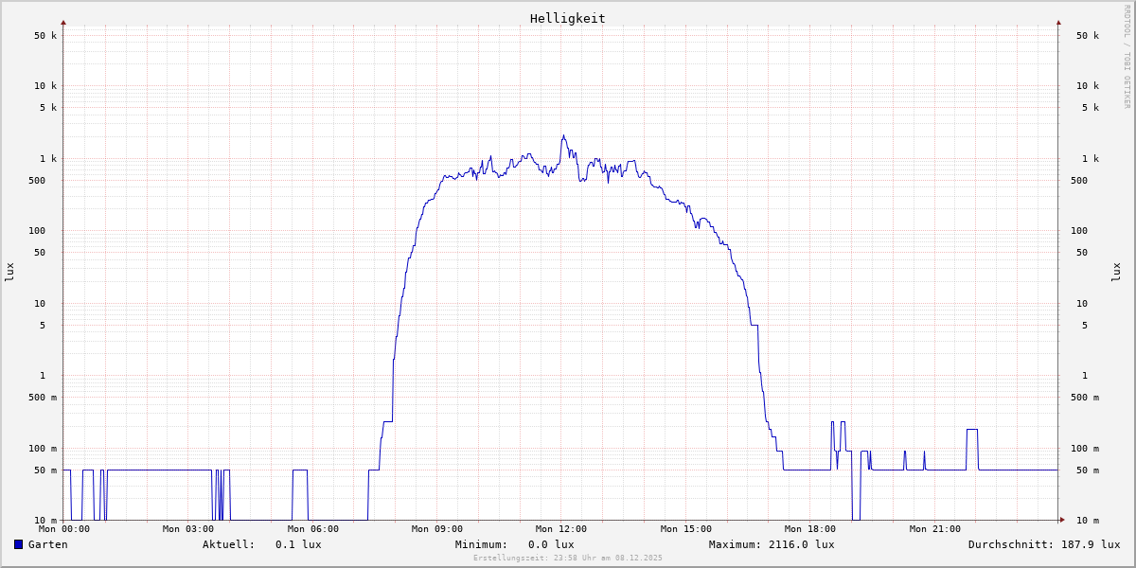Select the Mon 18:00 time label
Screen dimensions: 1136x568
click(810, 529)
